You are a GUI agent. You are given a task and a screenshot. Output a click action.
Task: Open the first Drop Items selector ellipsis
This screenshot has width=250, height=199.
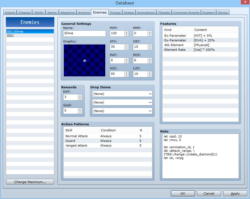point(150,94)
